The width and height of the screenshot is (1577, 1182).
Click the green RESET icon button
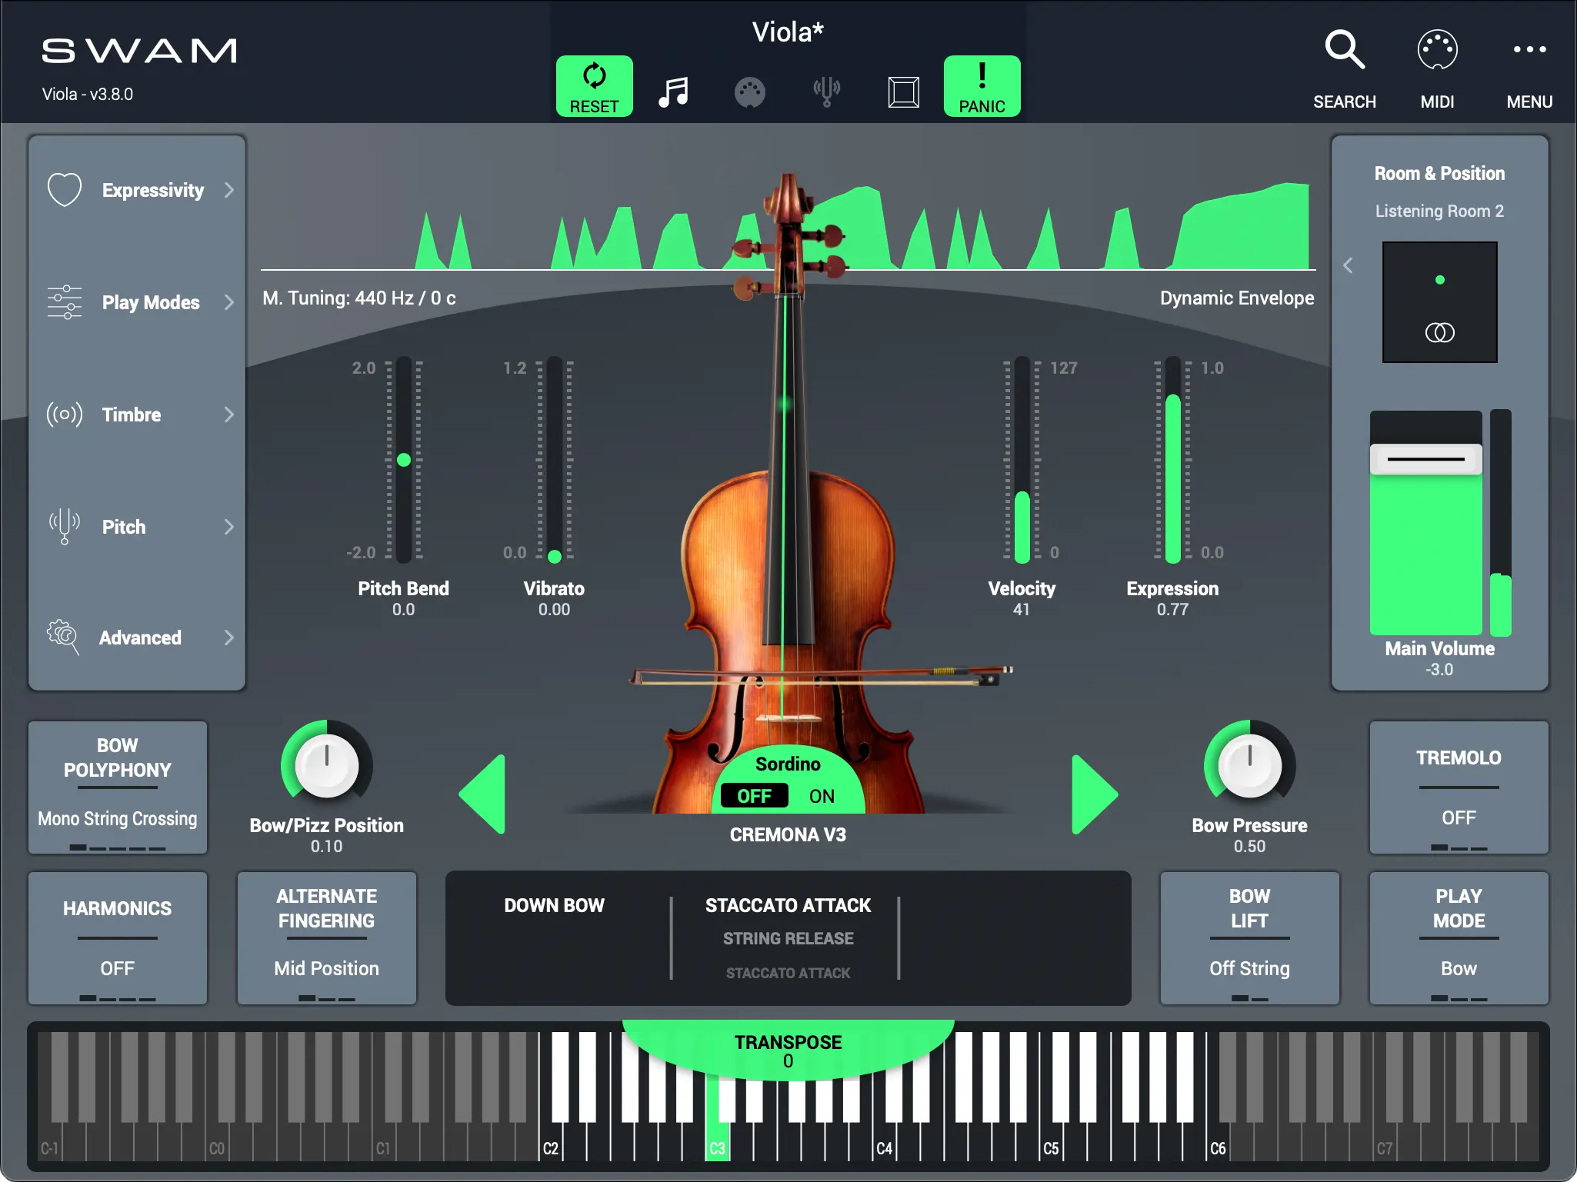594,86
